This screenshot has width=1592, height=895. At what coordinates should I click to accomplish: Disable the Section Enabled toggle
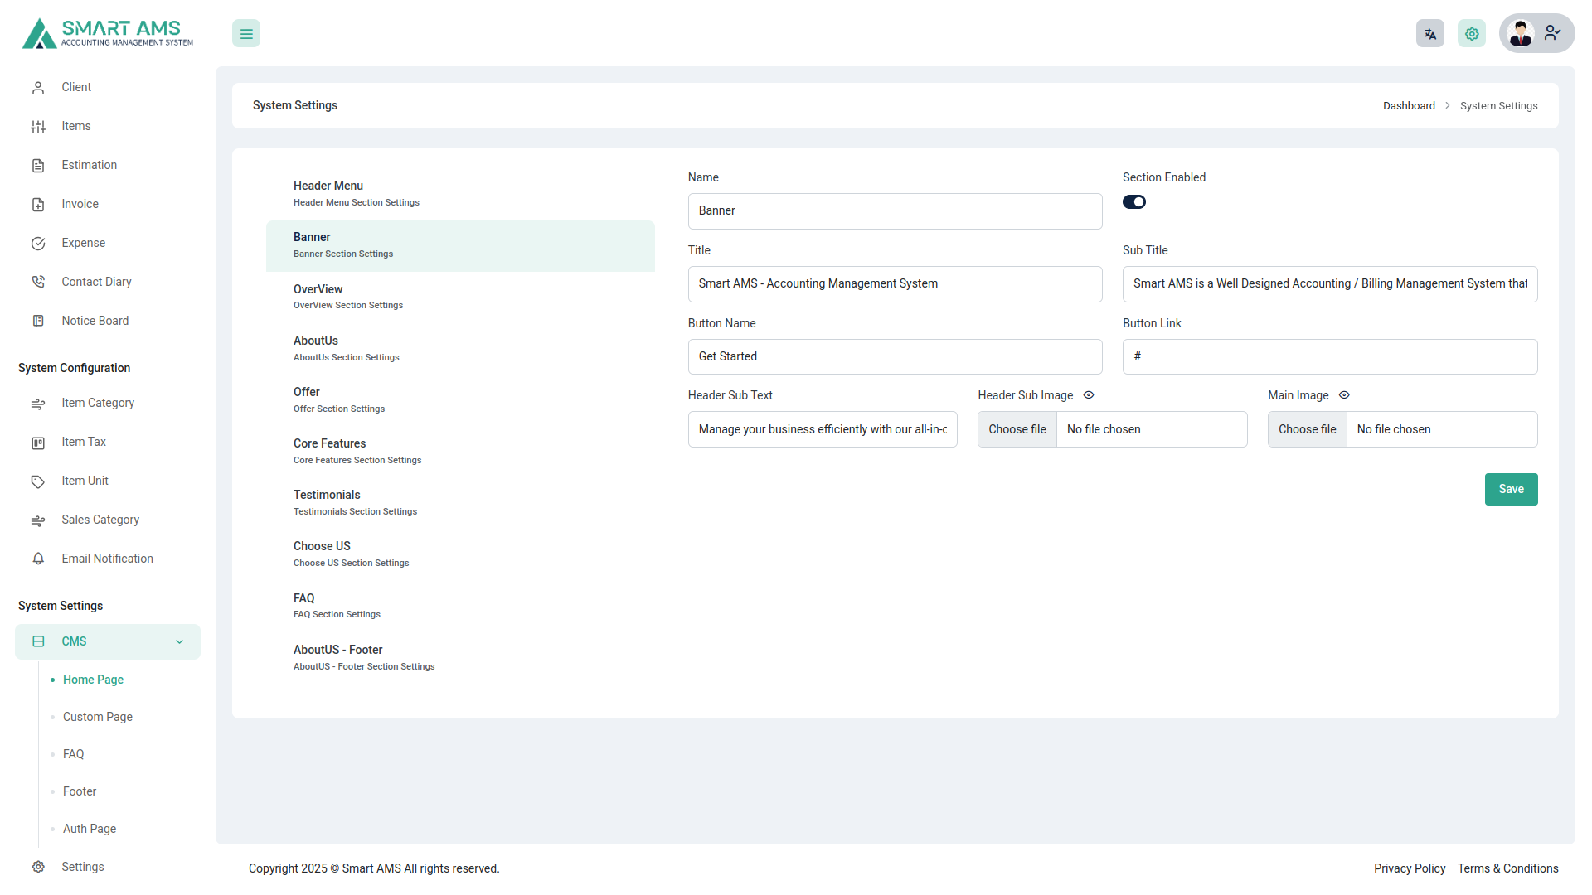[x=1133, y=202]
